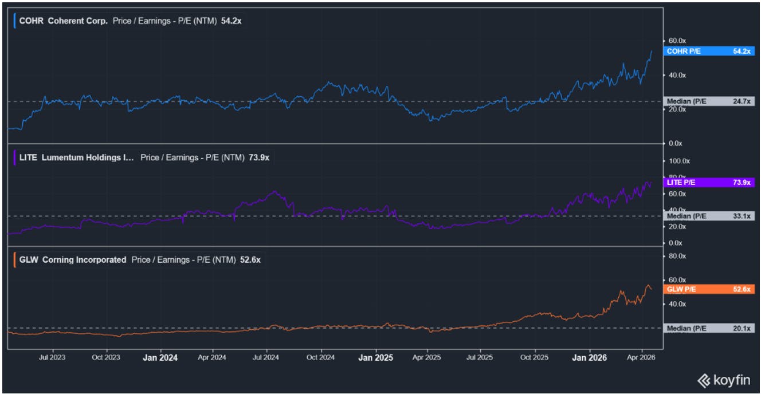Click the Apr 2024 date label
This screenshot has width=761, height=394.
tap(212, 357)
